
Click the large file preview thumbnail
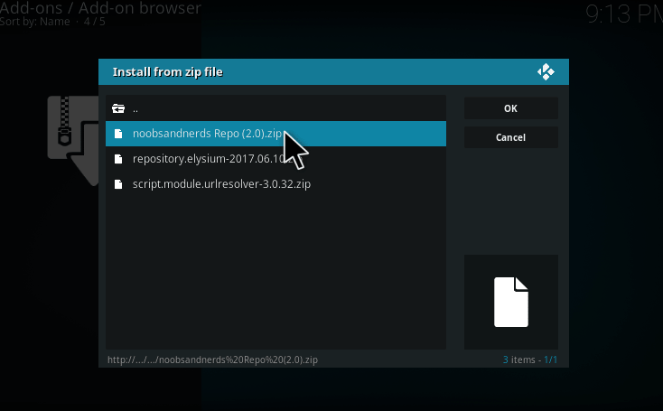[x=511, y=302]
